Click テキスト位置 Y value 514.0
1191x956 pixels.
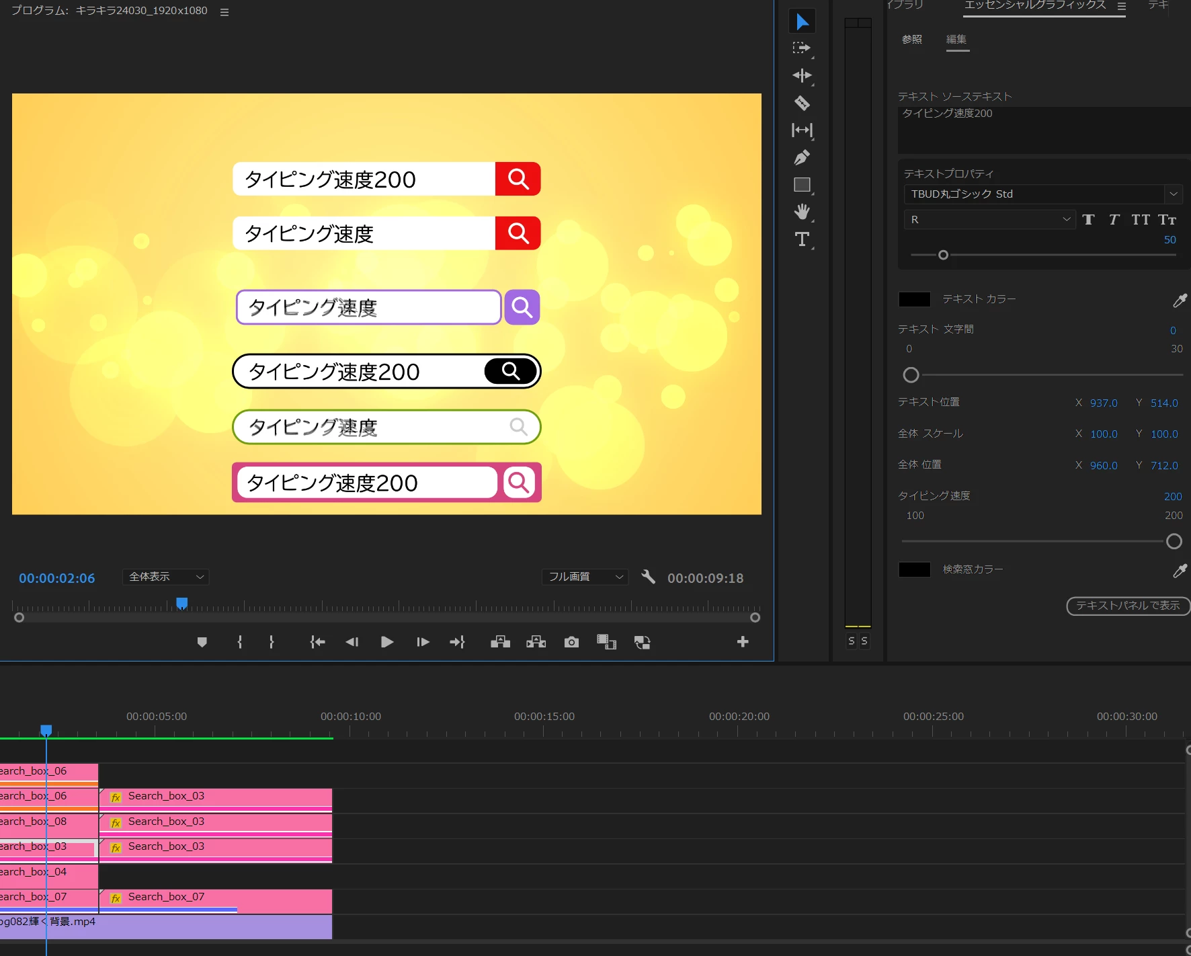(x=1164, y=403)
